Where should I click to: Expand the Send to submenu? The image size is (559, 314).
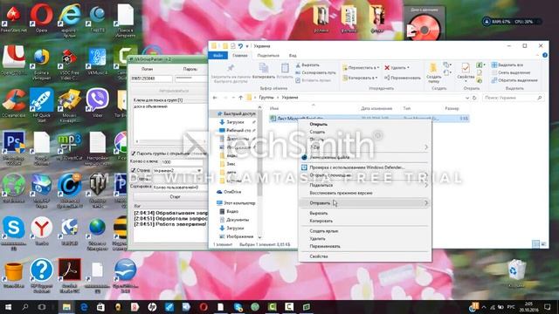click(x=364, y=203)
